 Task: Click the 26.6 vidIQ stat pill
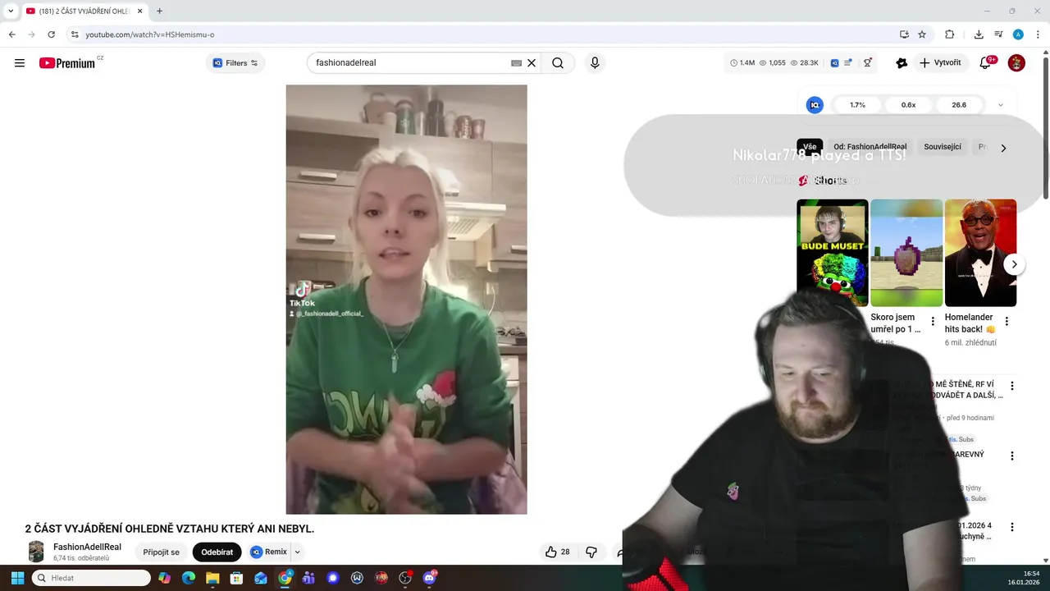pos(959,105)
